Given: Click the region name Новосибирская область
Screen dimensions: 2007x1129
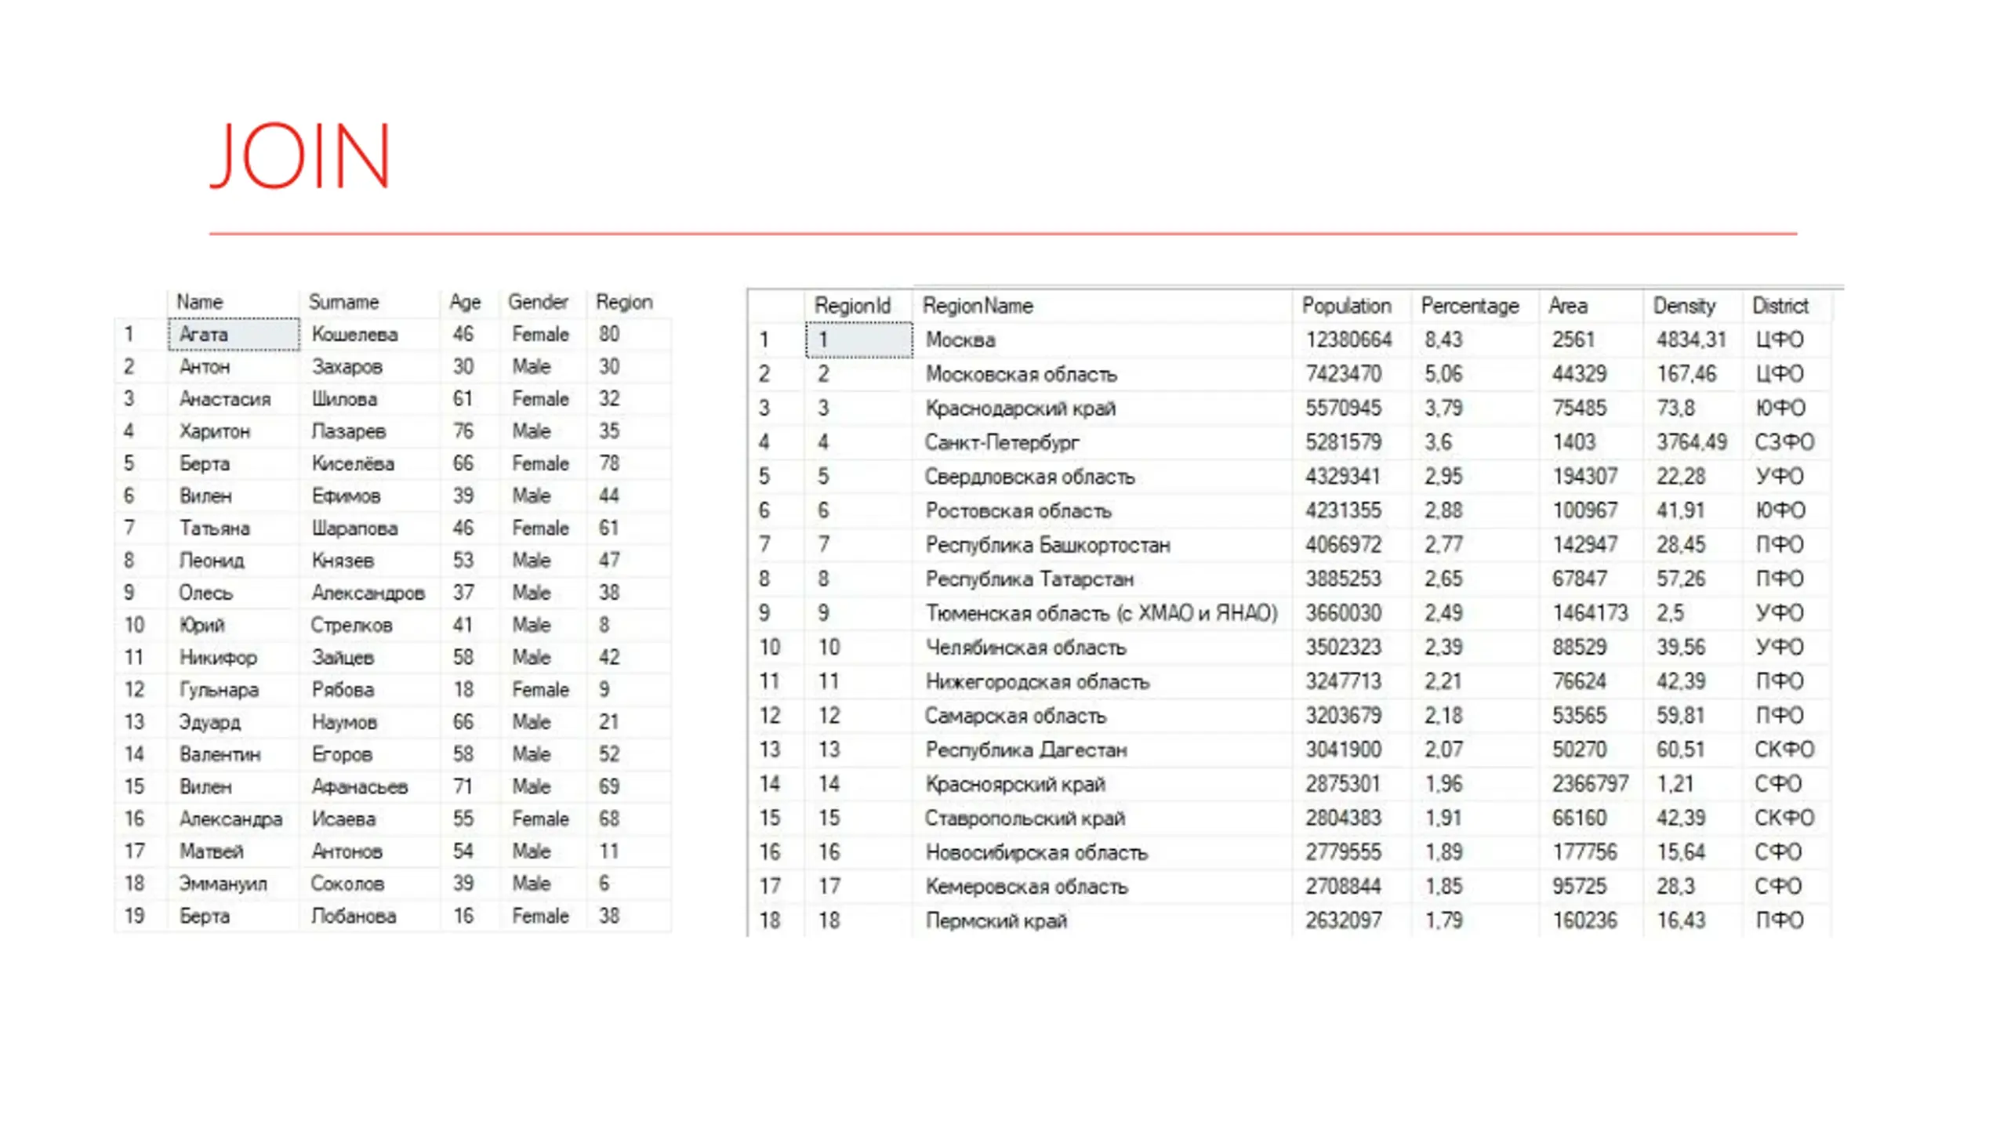Looking at the screenshot, I should click(x=1036, y=853).
